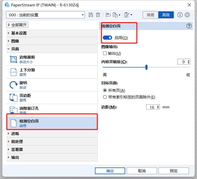
Task: Click the save profile floppy disk icon
Action: point(91,15)
